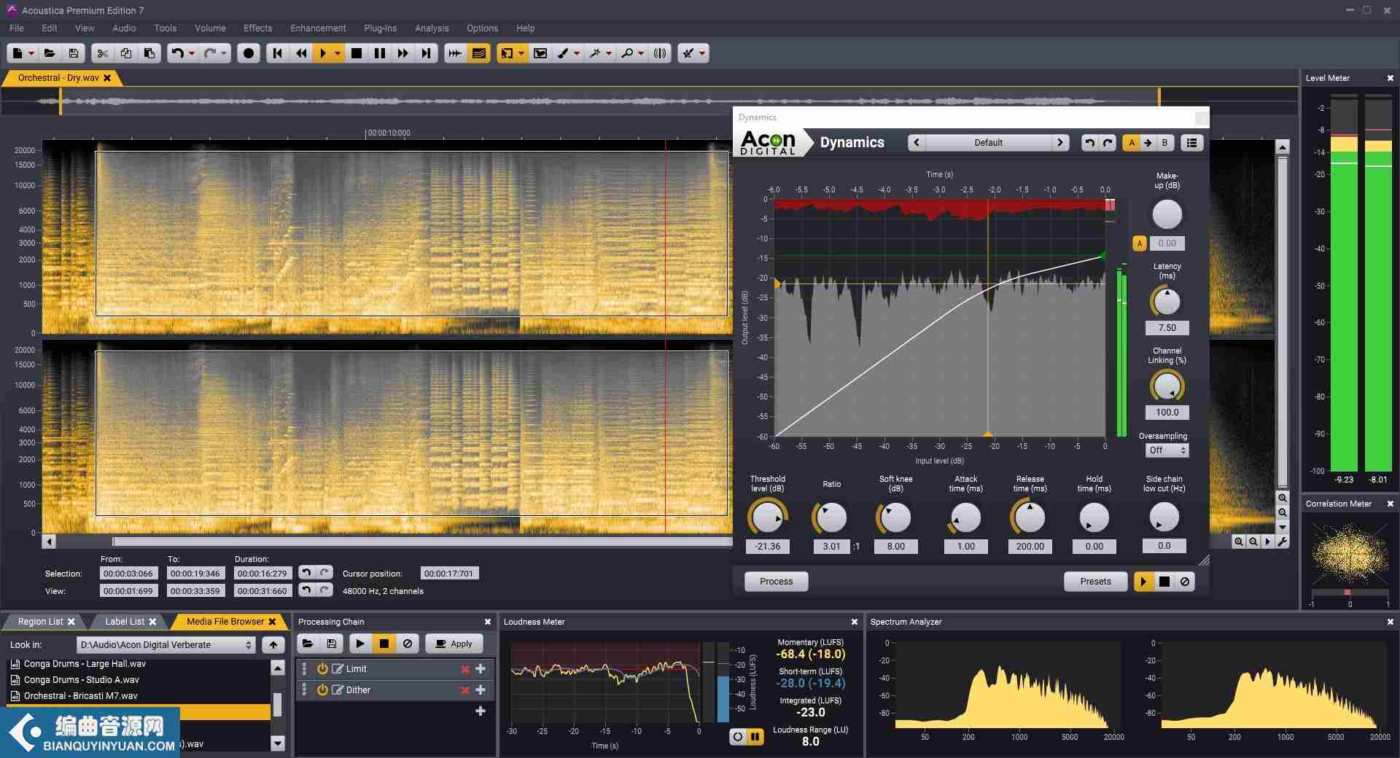1400x758 pixels.
Task: Open the Analysis menu
Action: (x=432, y=28)
